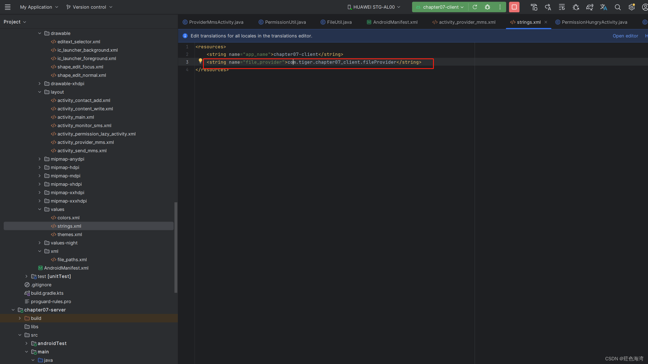Click the Sync Gradle elephant icon

coord(590,7)
